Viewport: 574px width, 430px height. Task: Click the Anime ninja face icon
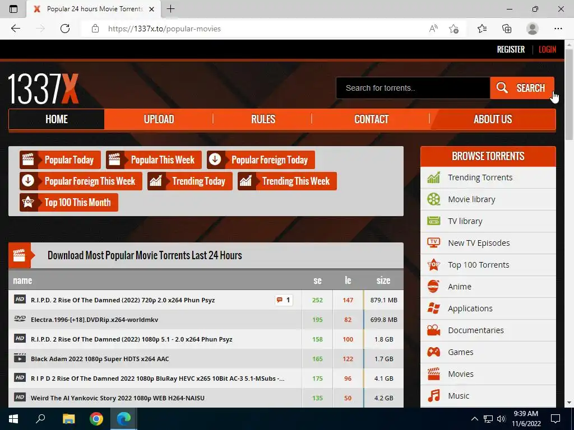(434, 287)
